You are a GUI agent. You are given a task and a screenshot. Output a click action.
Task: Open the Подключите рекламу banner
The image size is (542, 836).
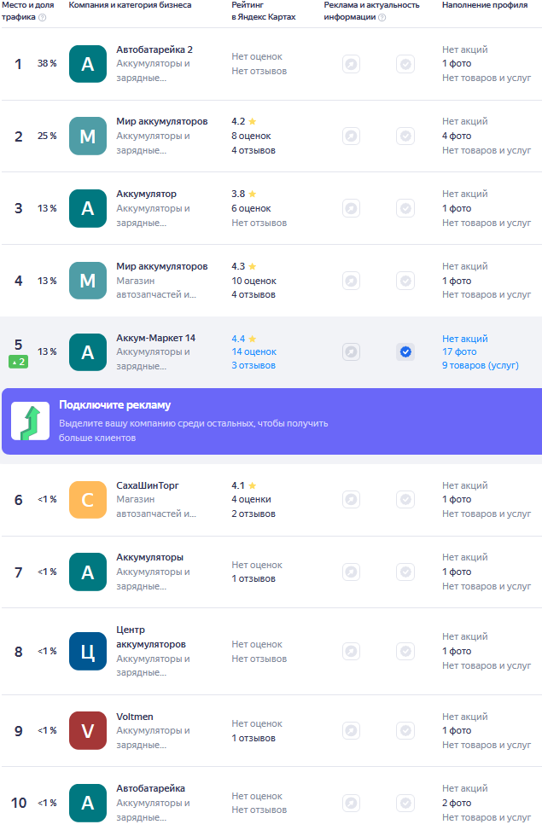pyautogui.click(x=272, y=421)
